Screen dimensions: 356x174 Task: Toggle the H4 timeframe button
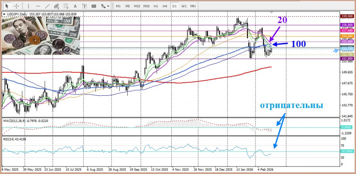(x=165, y=6)
